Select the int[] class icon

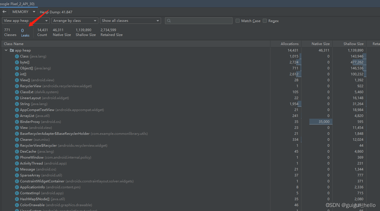(x=17, y=74)
